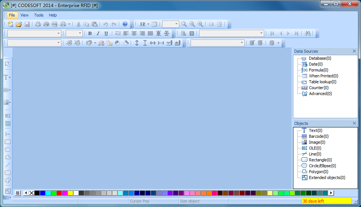Select the Image tool in sidebar

(x=6, y=102)
